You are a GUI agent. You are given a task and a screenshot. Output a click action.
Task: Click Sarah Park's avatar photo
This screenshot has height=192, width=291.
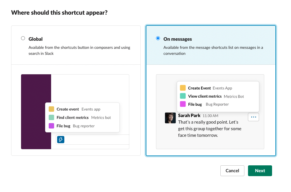click(170, 118)
